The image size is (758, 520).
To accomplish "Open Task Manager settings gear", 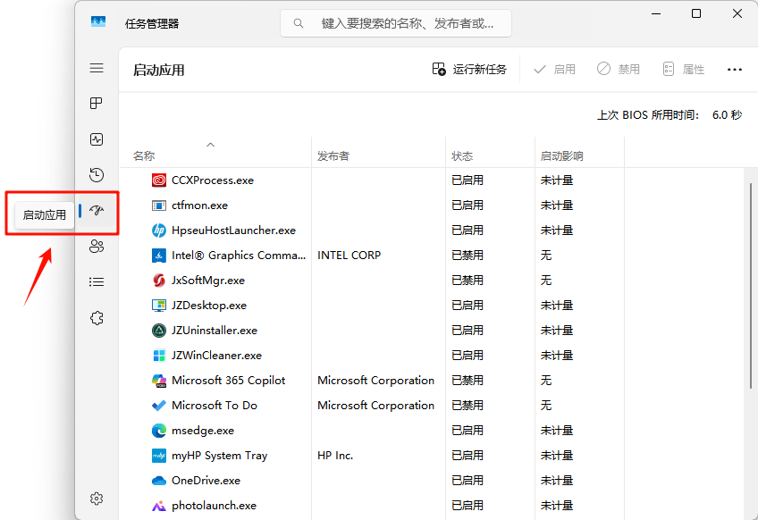I will (97, 499).
